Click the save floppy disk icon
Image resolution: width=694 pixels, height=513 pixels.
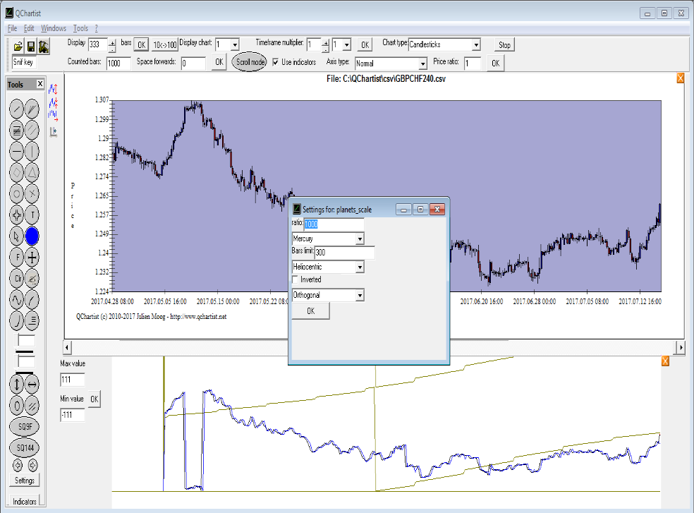click(x=31, y=47)
